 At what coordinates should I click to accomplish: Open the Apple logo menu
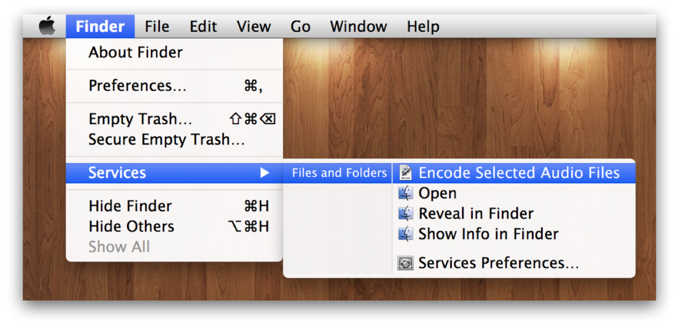click(x=47, y=26)
